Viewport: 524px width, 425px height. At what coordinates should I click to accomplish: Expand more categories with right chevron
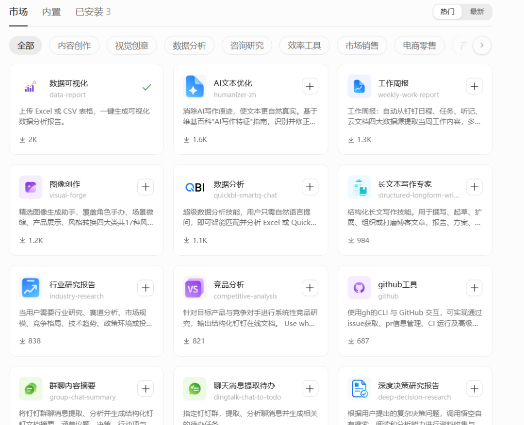pyautogui.click(x=482, y=45)
